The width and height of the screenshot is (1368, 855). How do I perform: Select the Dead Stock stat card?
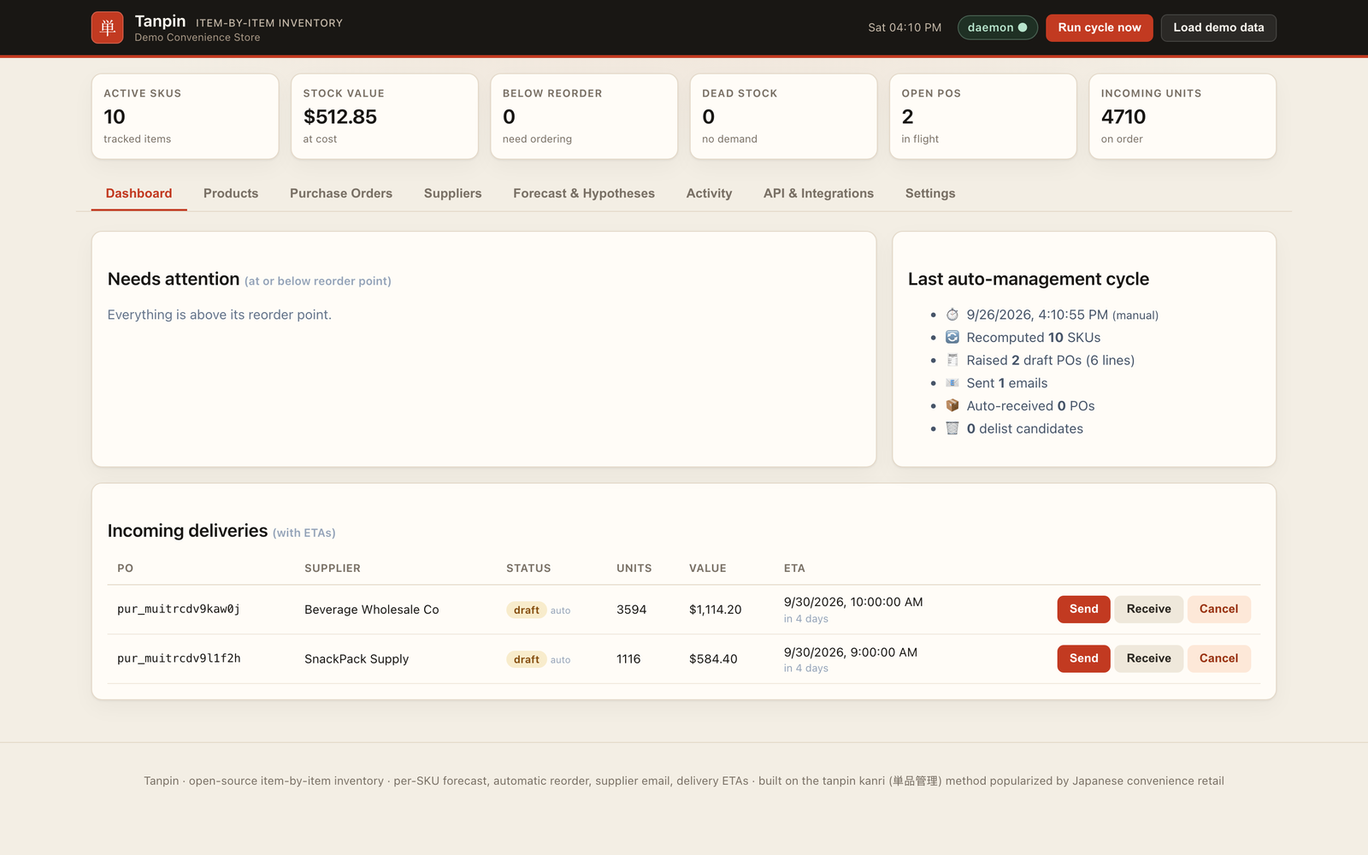click(783, 116)
